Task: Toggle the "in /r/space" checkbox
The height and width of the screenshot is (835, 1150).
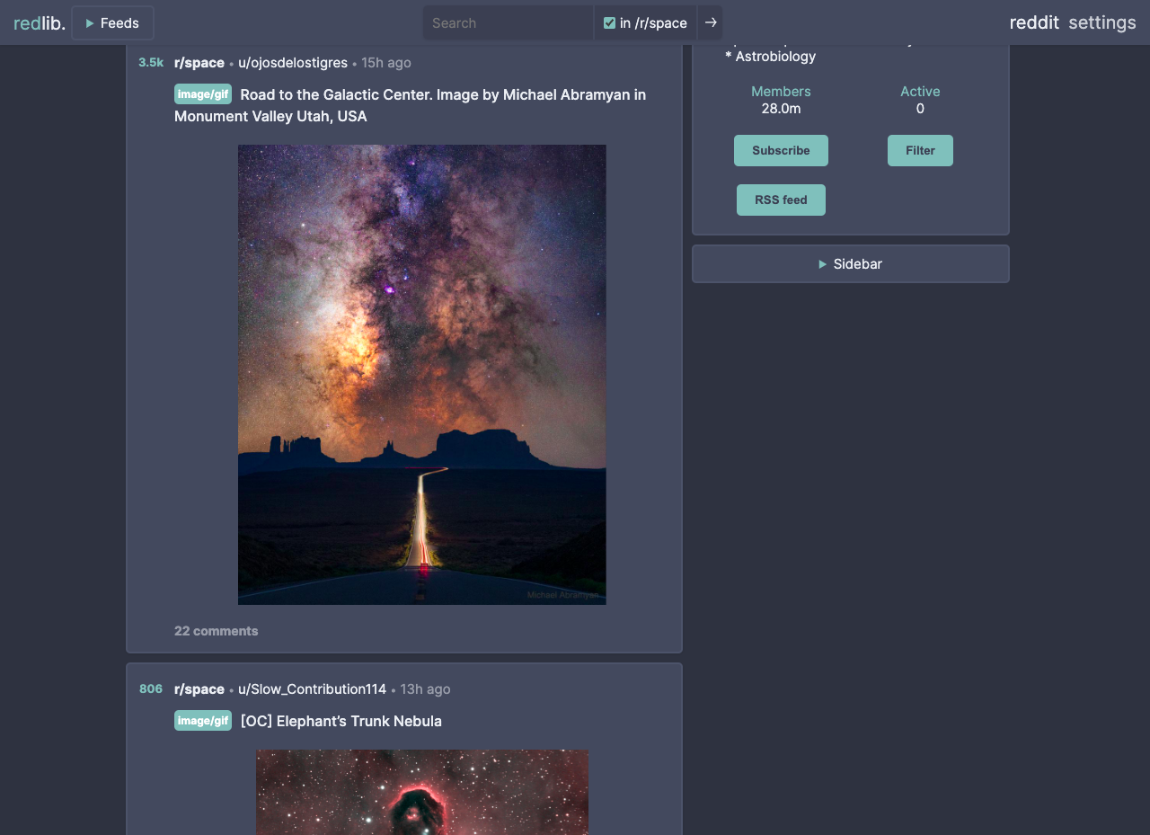Action: click(x=609, y=23)
